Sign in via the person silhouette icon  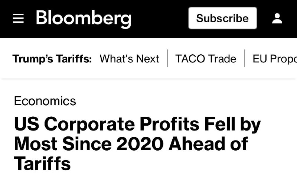point(277,19)
